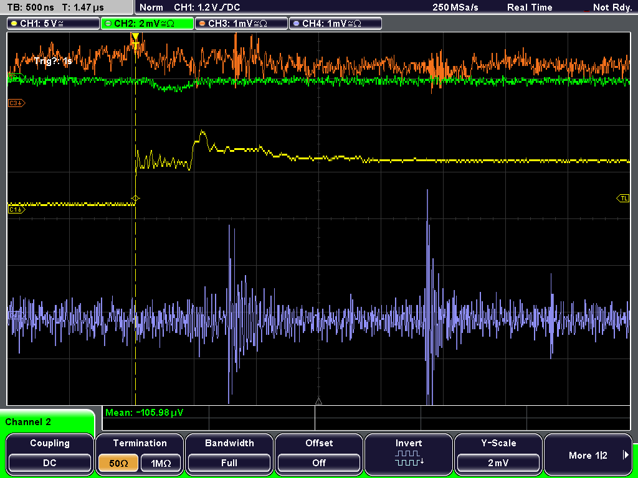The height and width of the screenshot is (478, 638).
Task: Click the Channel 2 menu title
Action: (28, 422)
